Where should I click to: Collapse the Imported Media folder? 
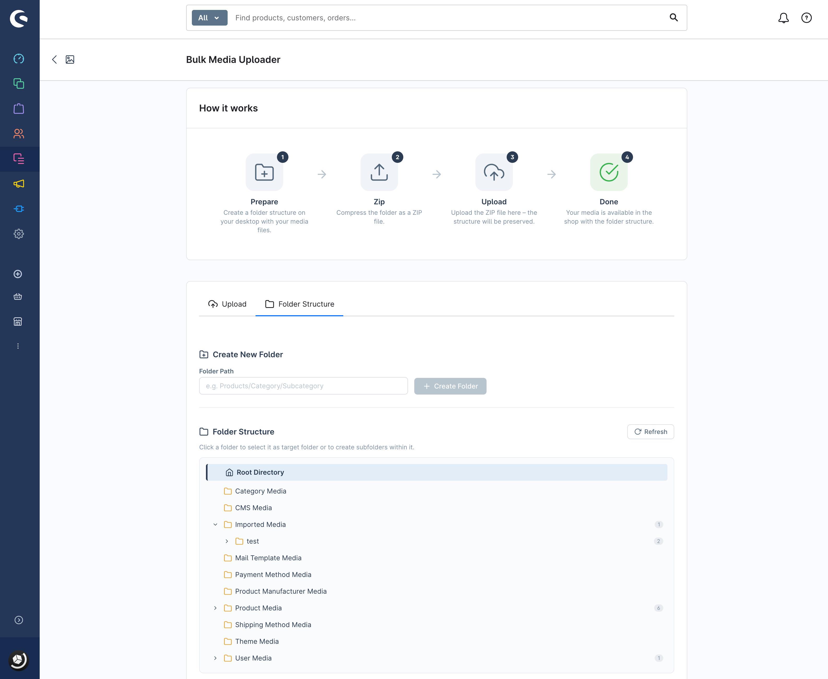(215, 525)
